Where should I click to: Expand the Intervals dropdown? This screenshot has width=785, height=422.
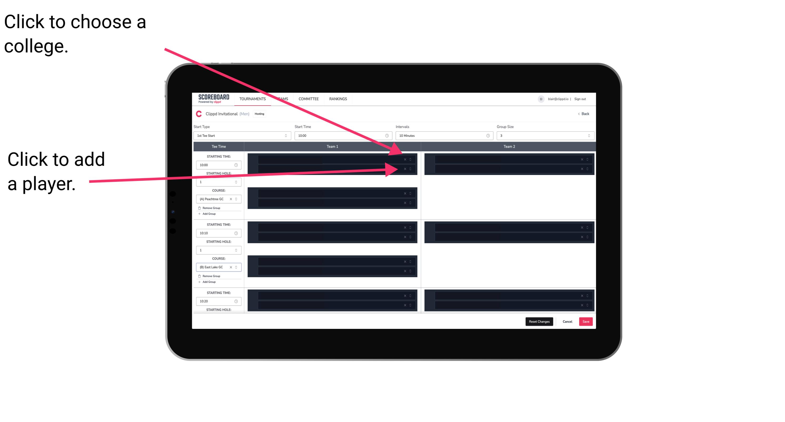pos(442,136)
